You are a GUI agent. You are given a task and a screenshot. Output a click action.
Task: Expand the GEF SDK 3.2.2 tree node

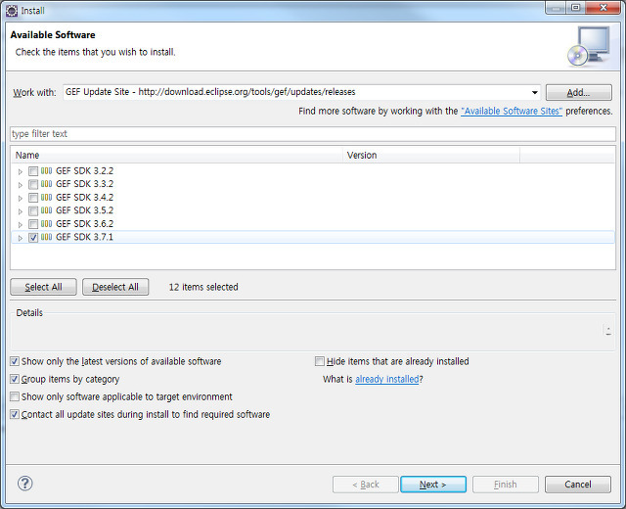(x=21, y=172)
